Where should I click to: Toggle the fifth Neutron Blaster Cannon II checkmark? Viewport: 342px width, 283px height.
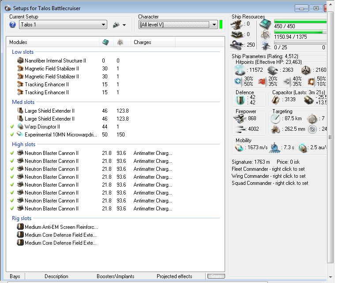(x=12, y=184)
